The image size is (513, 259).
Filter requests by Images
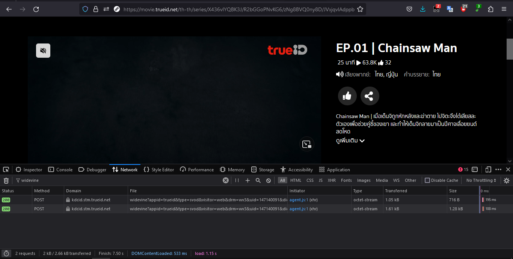364,180
